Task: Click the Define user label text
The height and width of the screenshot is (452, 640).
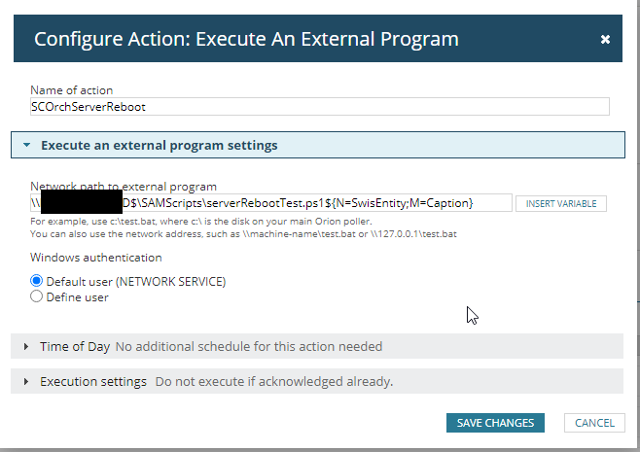Action: [77, 296]
